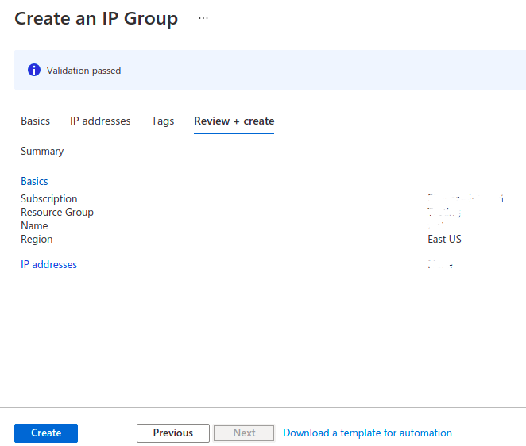Screen dimensions: 526x446
Task: Click the East US region value
Action: click(x=444, y=240)
